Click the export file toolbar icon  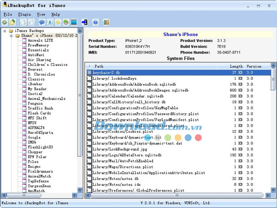pos(24,22)
